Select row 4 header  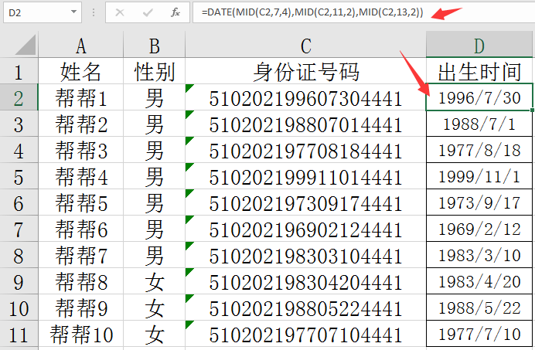click(19, 150)
